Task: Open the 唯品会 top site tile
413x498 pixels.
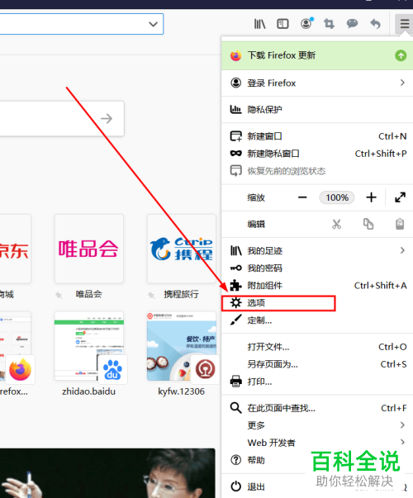Action: click(89, 249)
